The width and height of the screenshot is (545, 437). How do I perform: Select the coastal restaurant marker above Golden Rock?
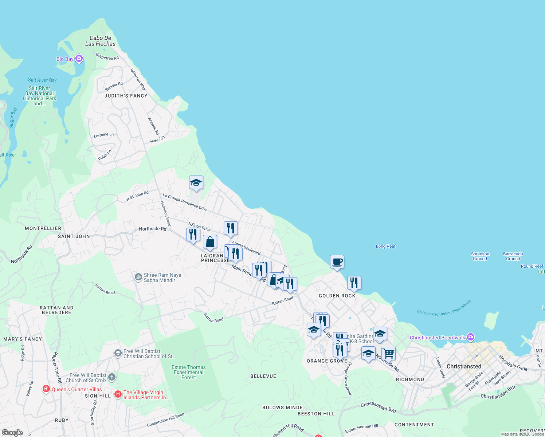pyautogui.click(x=354, y=283)
